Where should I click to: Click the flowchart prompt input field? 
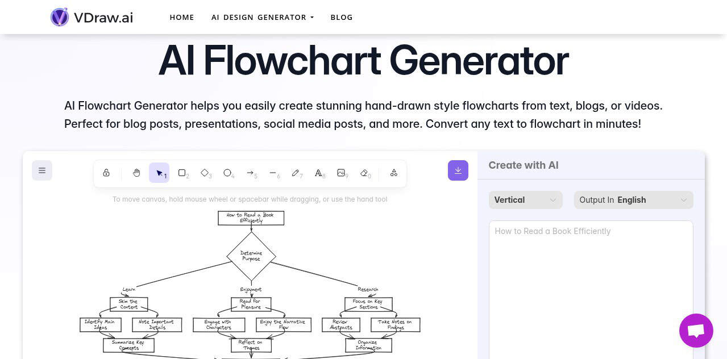coord(591,256)
